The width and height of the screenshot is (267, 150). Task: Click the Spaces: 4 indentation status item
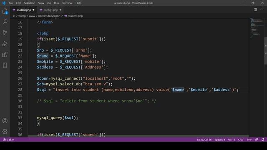click(220, 140)
